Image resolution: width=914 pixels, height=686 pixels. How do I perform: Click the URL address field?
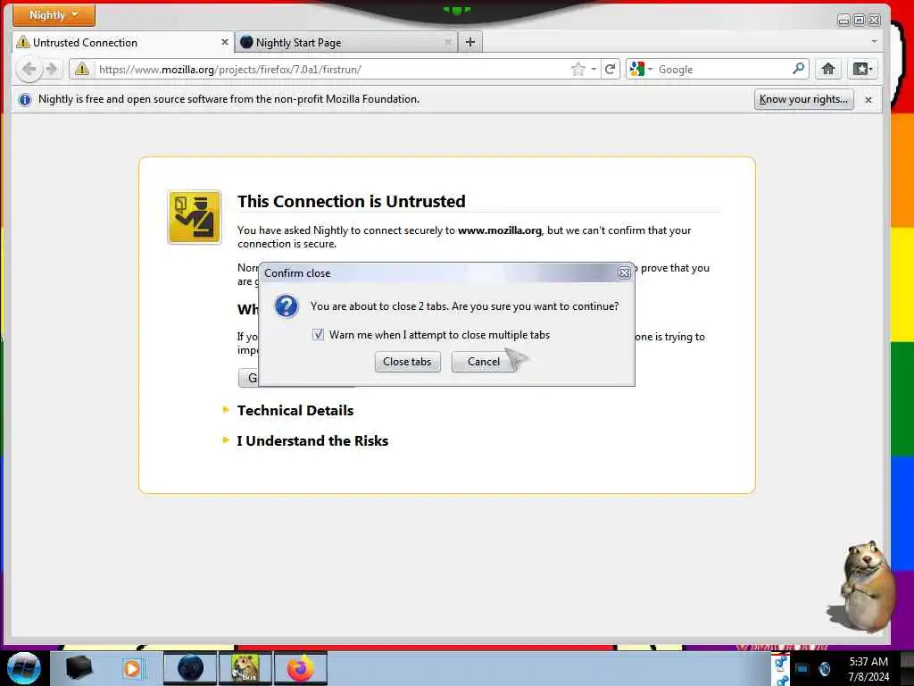332,70
